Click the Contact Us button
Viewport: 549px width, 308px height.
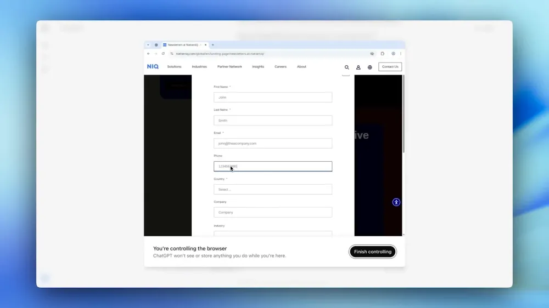[x=390, y=67]
